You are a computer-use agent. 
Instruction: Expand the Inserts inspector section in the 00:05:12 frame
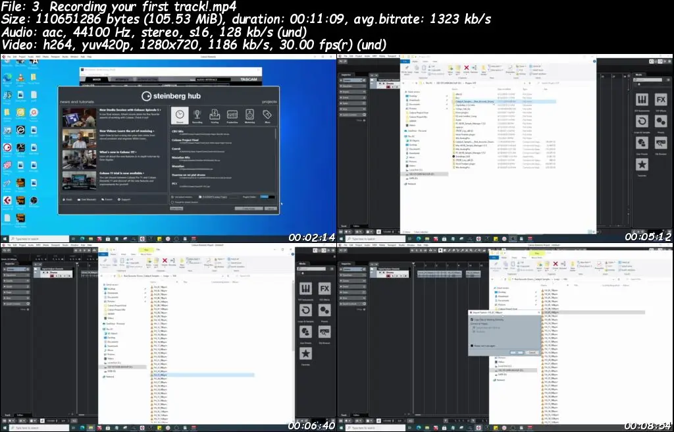[352, 92]
